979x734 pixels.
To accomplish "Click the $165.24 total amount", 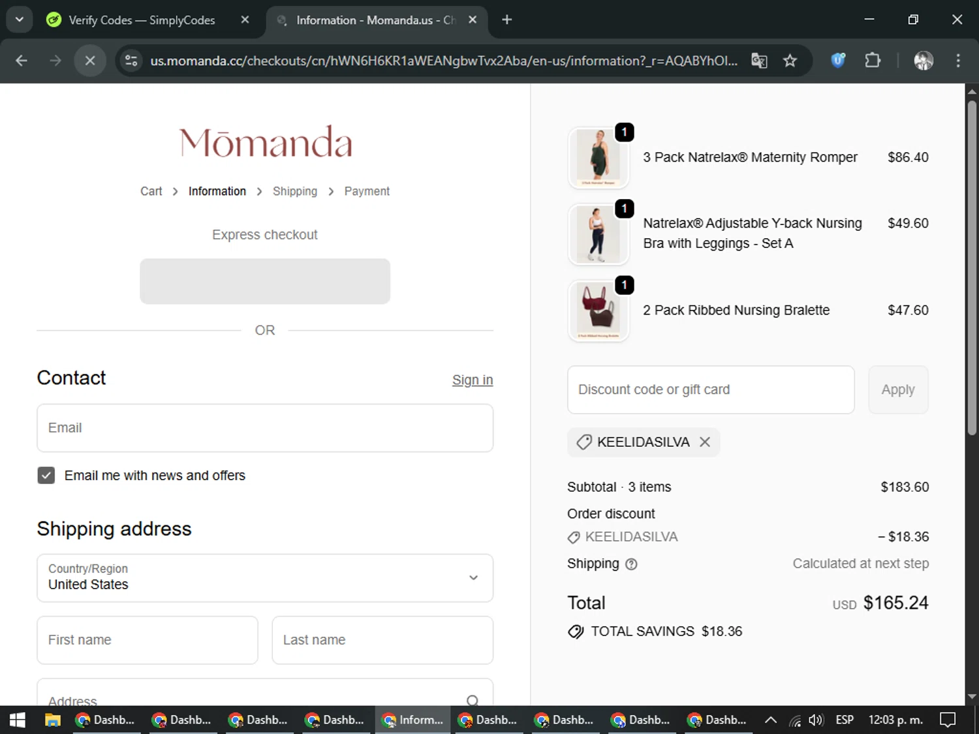I will 895,603.
